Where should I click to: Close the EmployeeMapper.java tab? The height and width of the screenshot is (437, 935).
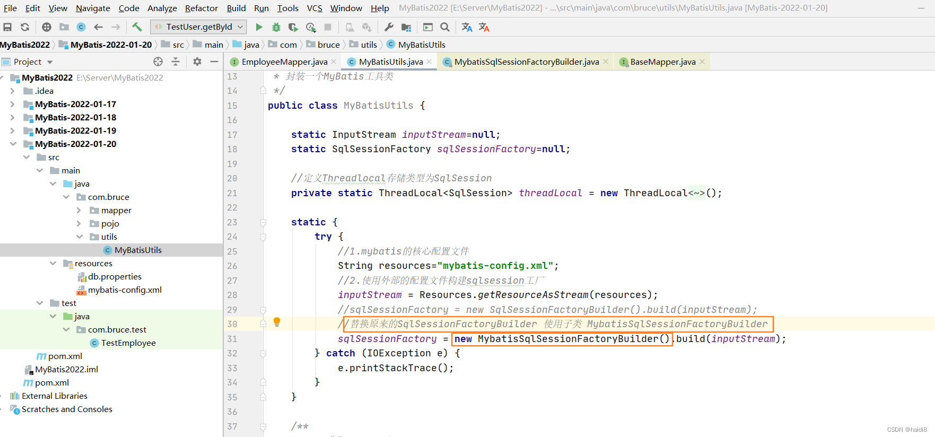334,62
